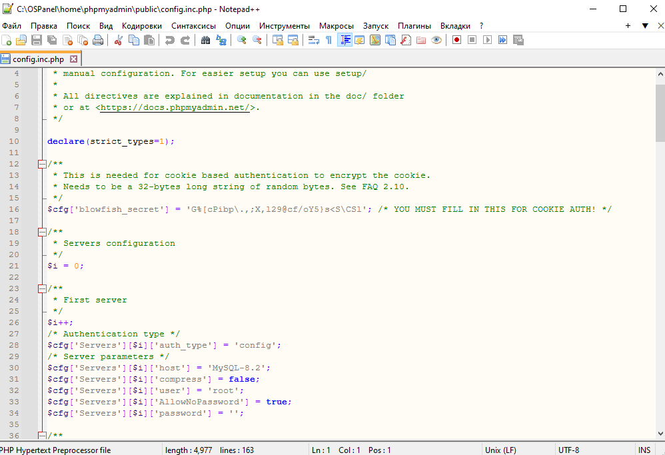The image size is (665, 455).
Task: Open the Кодировки menu
Action: pos(142,25)
